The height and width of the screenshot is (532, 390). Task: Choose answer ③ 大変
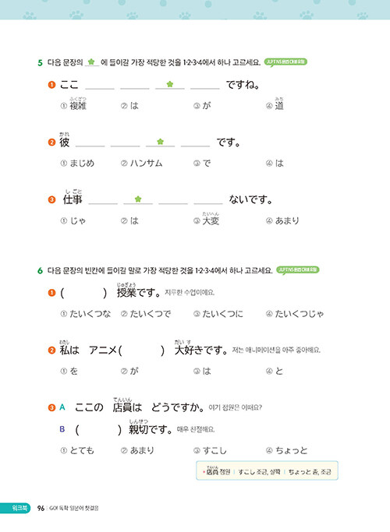click(206, 219)
